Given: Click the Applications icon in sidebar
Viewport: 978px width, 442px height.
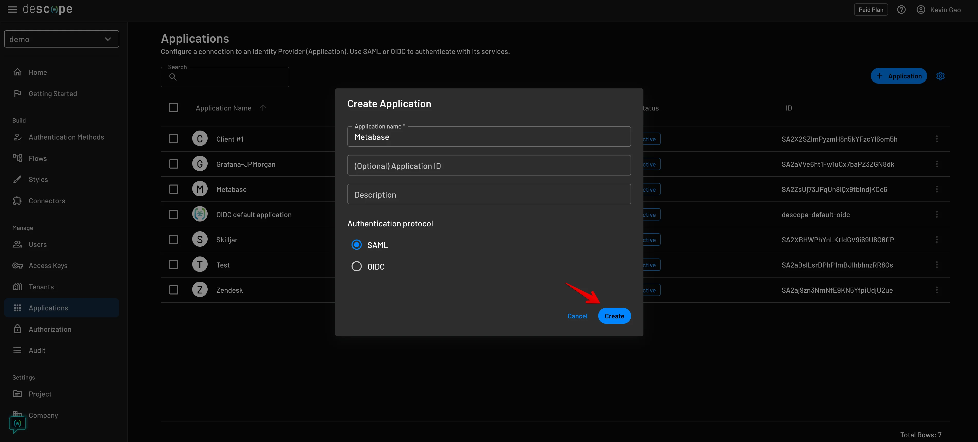Looking at the screenshot, I should click(x=17, y=308).
